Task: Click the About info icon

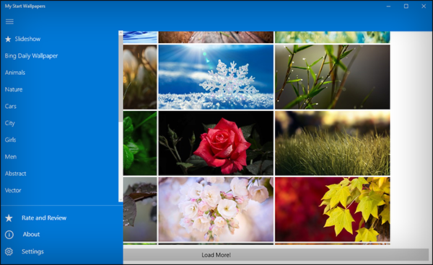Action: tap(9, 235)
